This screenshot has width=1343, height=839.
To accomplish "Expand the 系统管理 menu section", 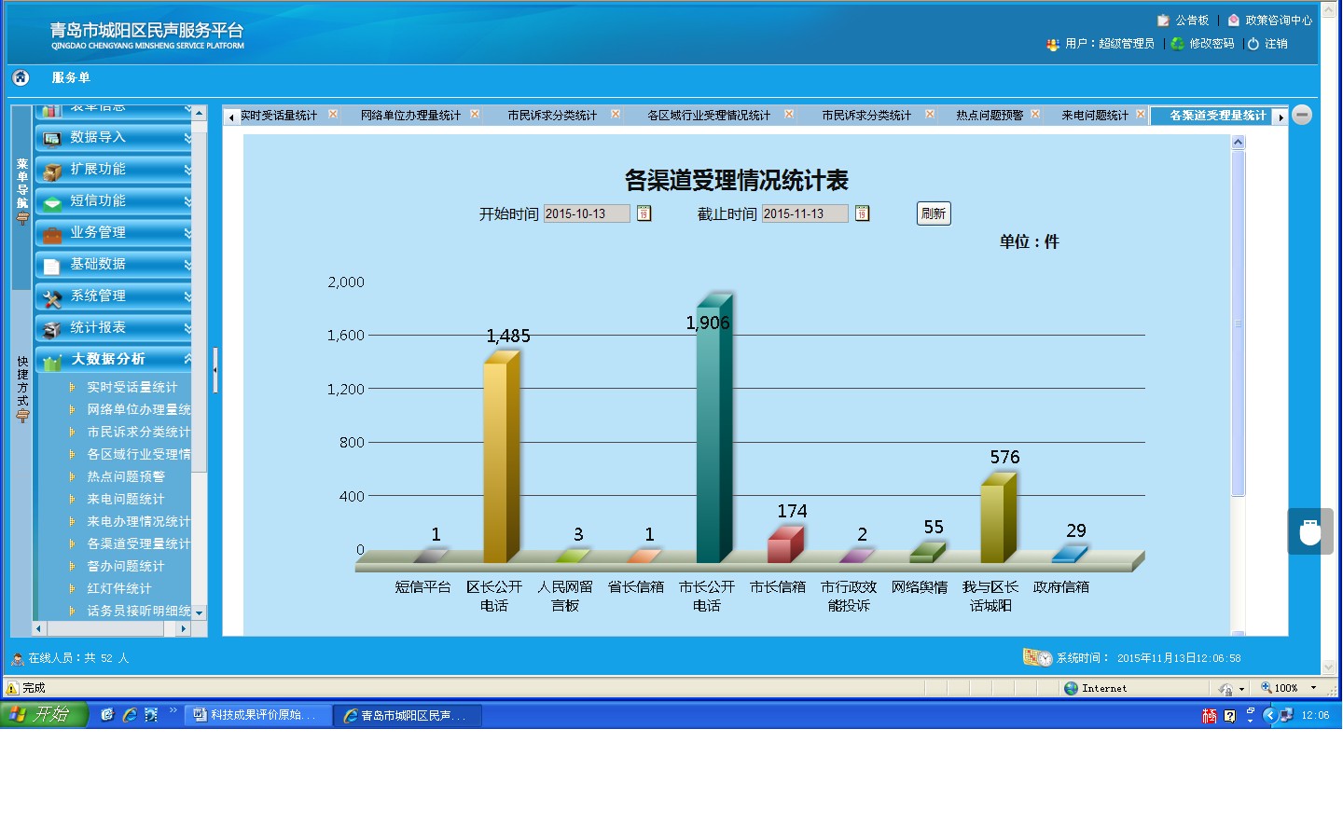I will point(114,296).
